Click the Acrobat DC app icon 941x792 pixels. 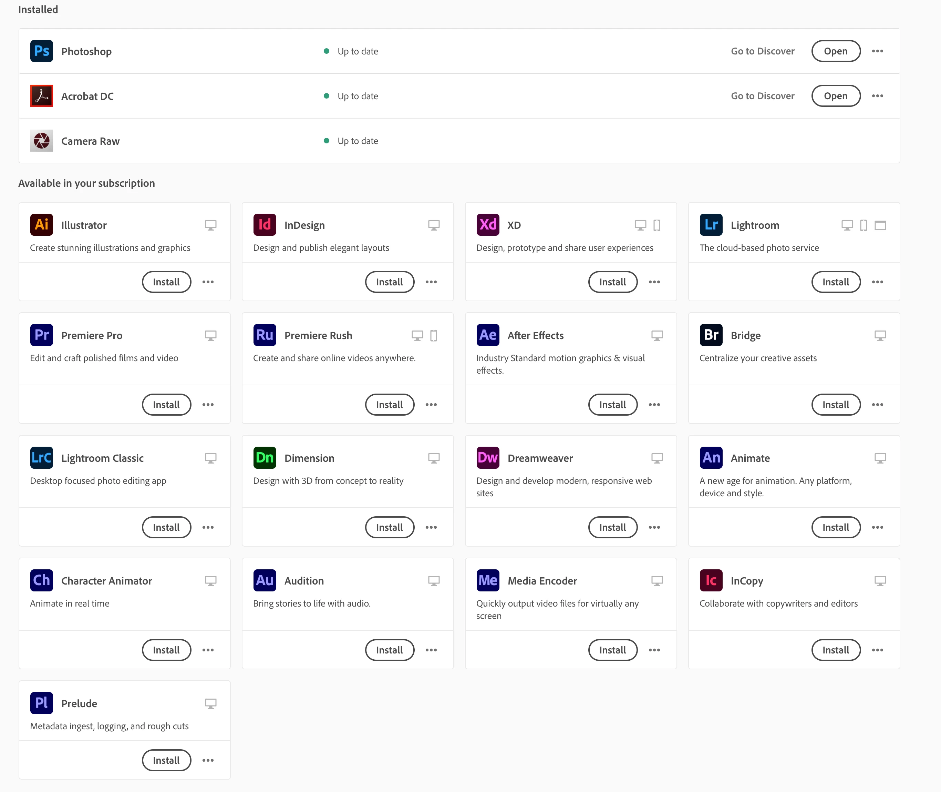coord(41,95)
